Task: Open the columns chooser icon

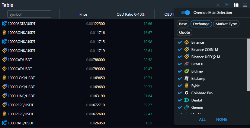Action: click(x=236, y=5)
